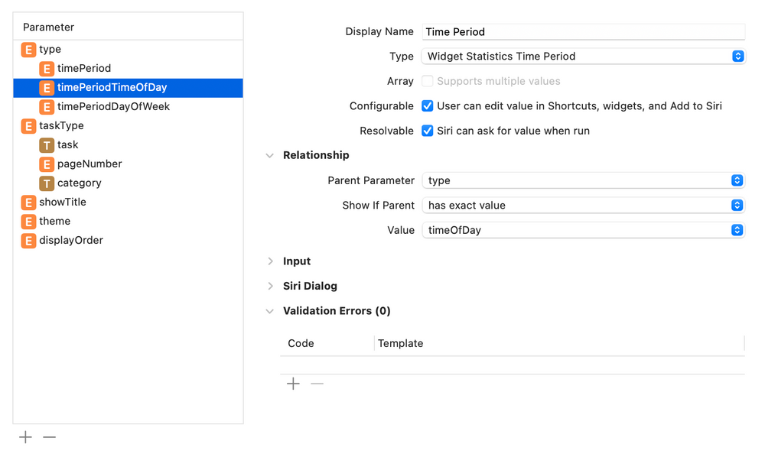Expand the Input section

pyautogui.click(x=269, y=261)
